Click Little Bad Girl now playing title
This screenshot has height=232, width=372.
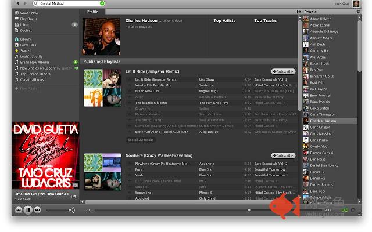coord(41,194)
